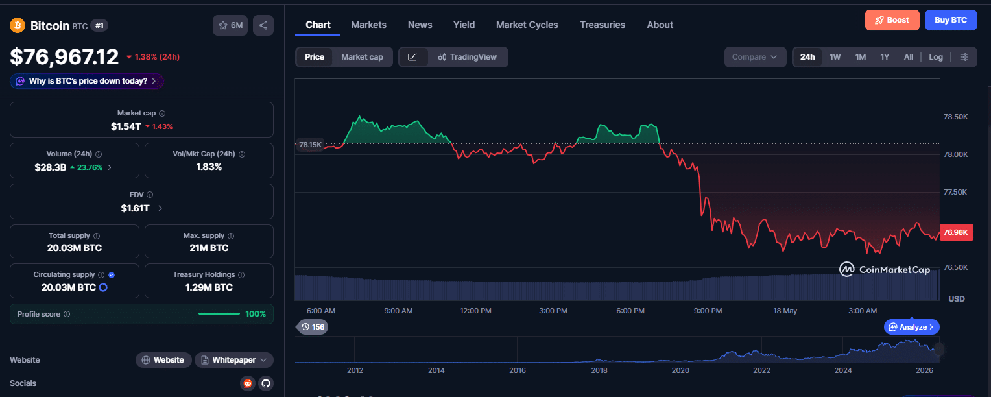Click the Max. supply info icon
Viewport: 991px width, 397px height.
(231, 236)
